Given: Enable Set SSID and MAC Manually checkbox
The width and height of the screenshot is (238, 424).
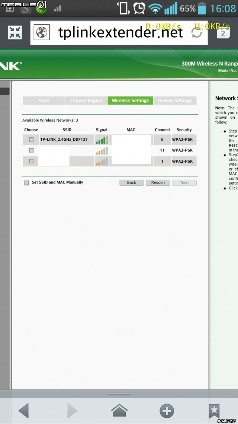Looking at the screenshot, I should pyautogui.click(x=26, y=183).
